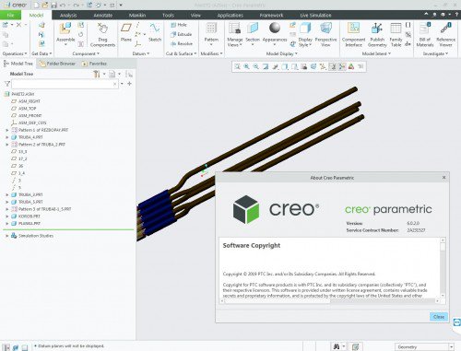Open the Display Style options

coord(305,34)
